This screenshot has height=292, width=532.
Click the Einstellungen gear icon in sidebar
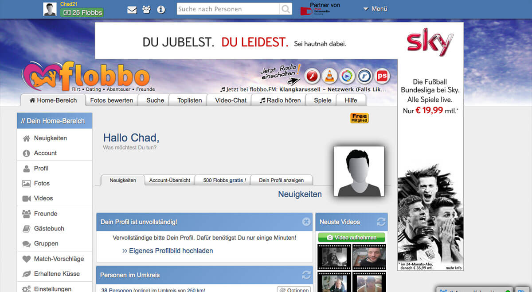26,289
